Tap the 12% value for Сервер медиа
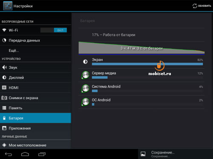 point(200,73)
